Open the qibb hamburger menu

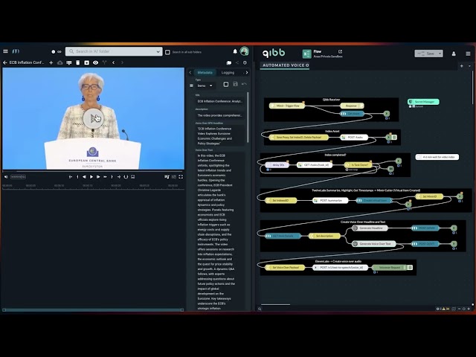(x=468, y=54)
